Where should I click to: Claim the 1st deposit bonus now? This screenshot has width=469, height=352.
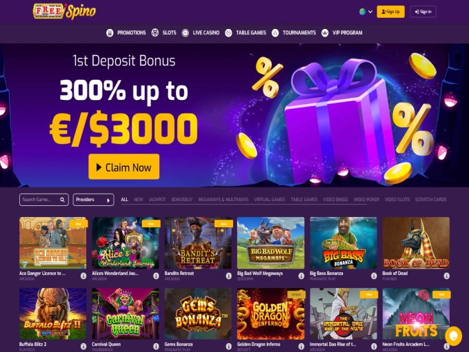[x=124, y=167]
